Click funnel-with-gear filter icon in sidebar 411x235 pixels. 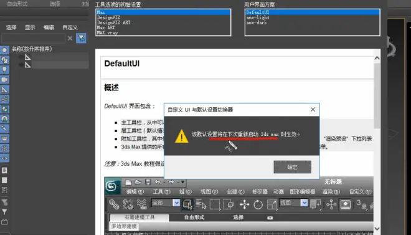(x=4, y=202)
